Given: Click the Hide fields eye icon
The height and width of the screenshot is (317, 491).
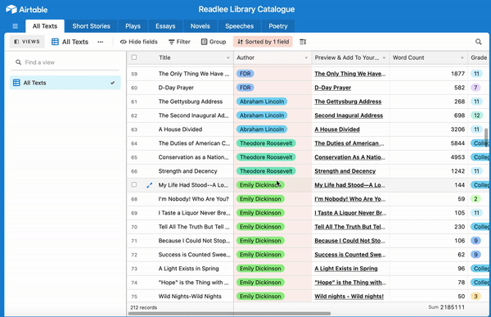Looking at the screenshot, I should [124, 42].
